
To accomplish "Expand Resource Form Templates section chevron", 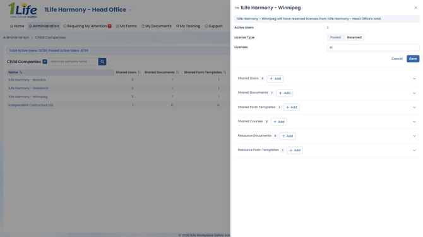I will click(414, 150).
